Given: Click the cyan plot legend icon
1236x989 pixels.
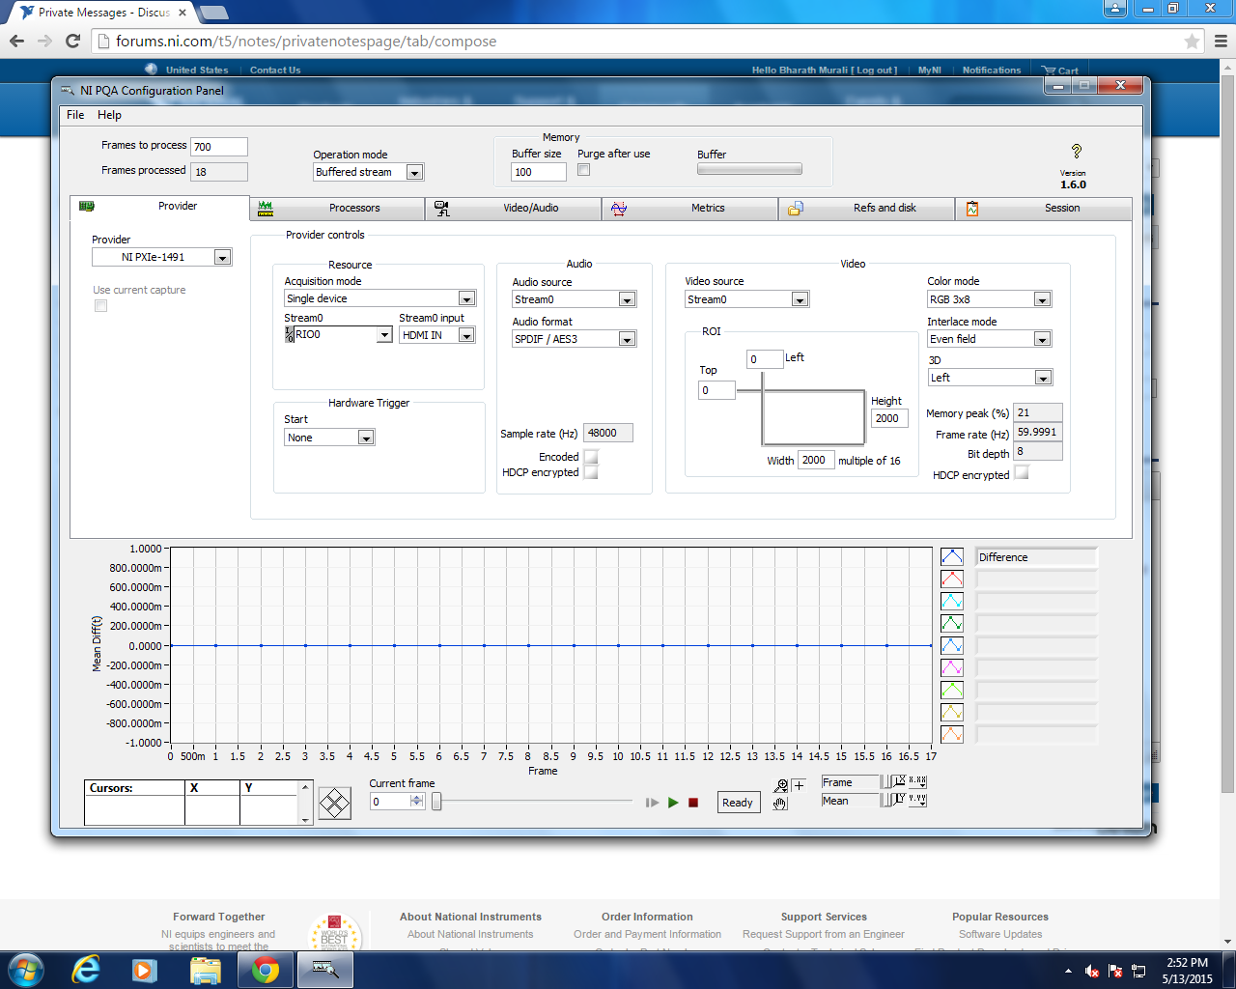Looking at the screenshot, I should (951, 601).
